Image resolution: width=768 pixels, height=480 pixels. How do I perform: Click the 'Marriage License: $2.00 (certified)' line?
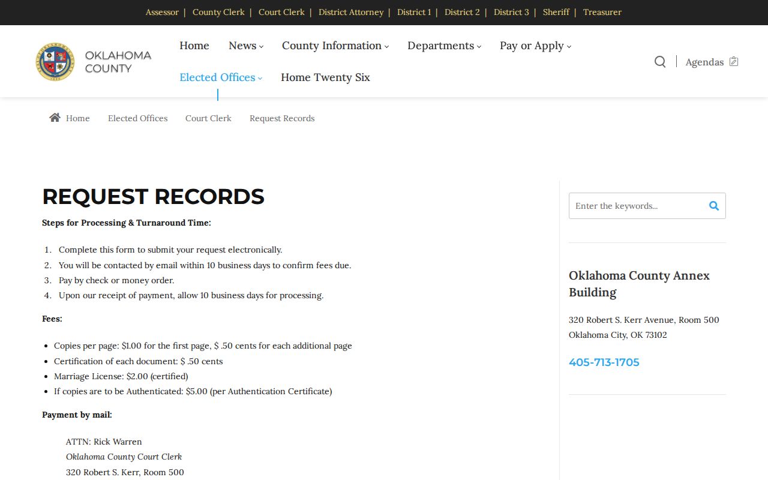pos(121,376)
